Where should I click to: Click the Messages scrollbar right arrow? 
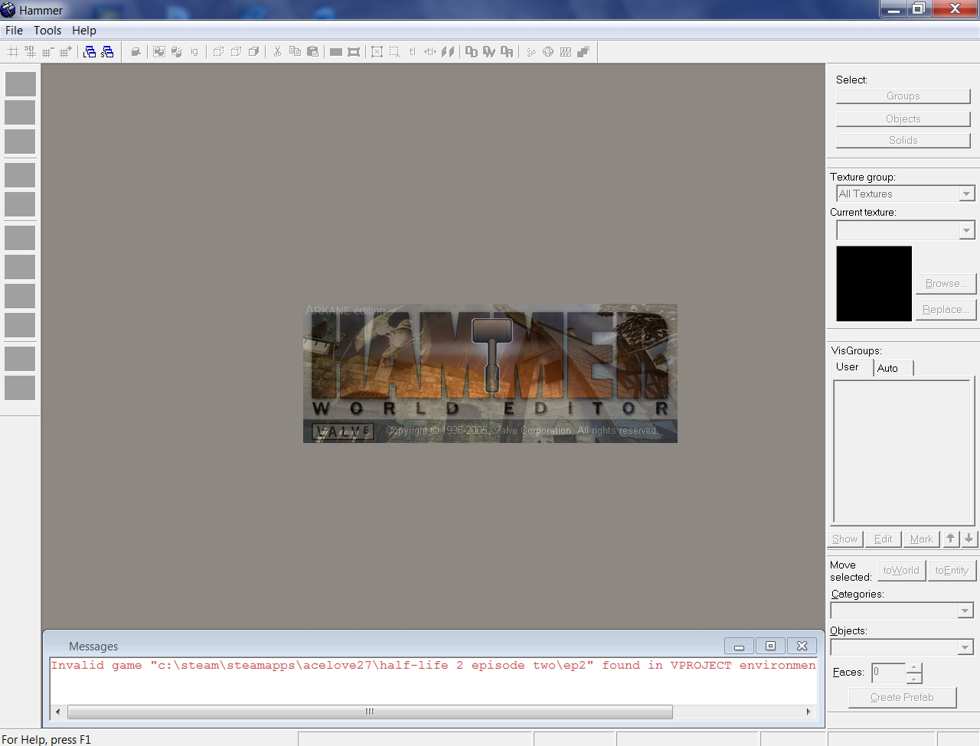click(808, 712)
